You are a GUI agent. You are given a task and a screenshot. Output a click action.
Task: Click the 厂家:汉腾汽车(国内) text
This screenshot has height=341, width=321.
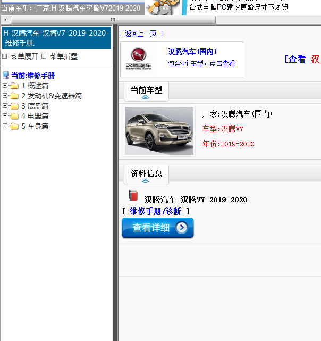click(x=237, y=114)
